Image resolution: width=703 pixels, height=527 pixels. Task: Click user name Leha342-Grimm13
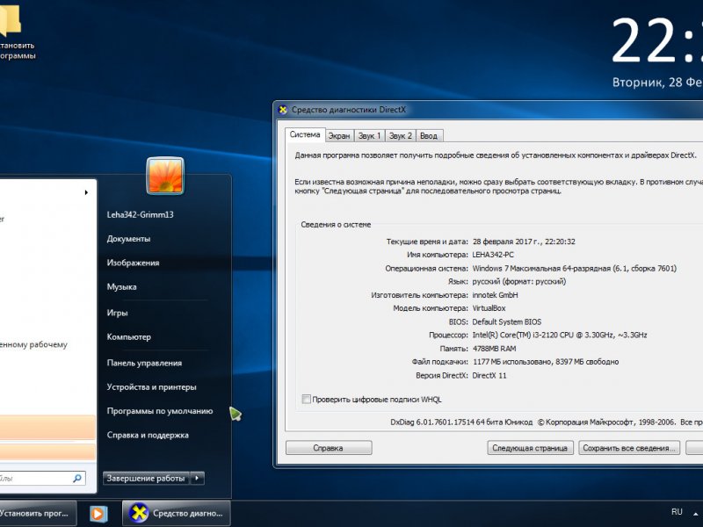coord(140,214)
